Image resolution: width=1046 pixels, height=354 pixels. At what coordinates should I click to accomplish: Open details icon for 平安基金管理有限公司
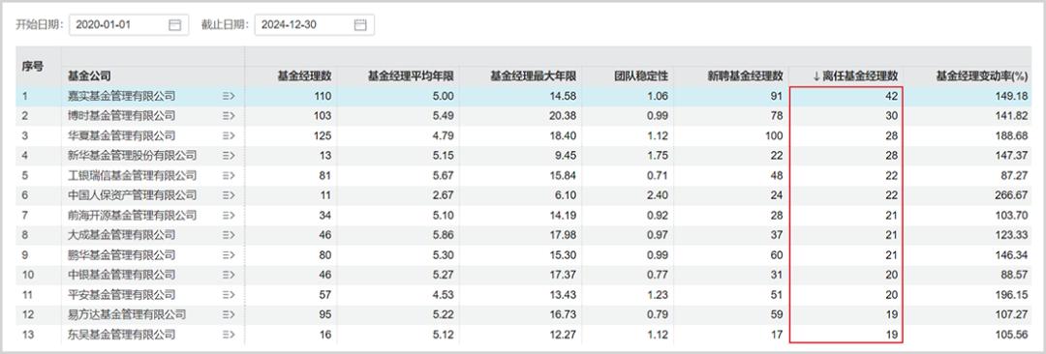229,295
